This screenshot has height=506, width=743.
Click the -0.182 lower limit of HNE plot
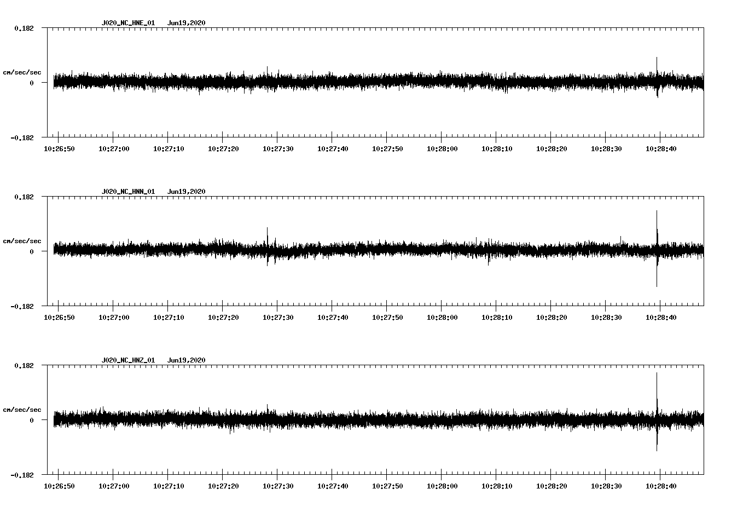[x=22, y=137]
